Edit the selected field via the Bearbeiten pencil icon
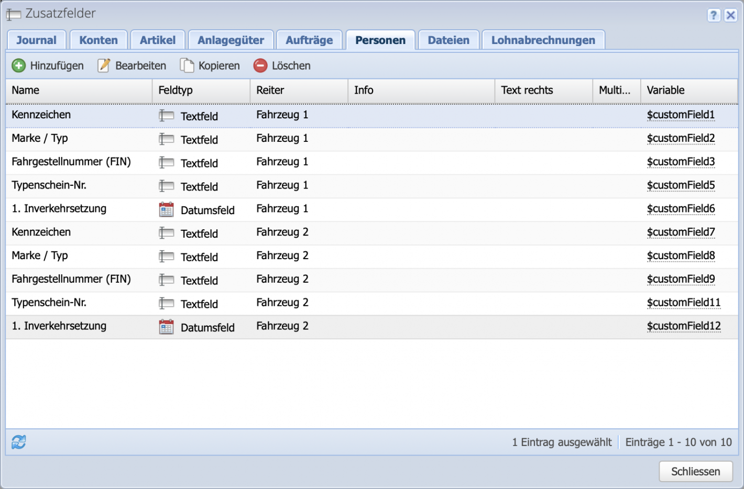Viewport: 744px width, 489px height. point(104,65)
